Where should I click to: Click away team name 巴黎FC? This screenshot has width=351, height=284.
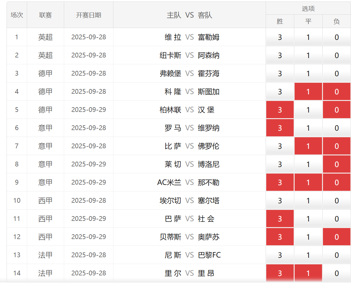click(209, 255)
